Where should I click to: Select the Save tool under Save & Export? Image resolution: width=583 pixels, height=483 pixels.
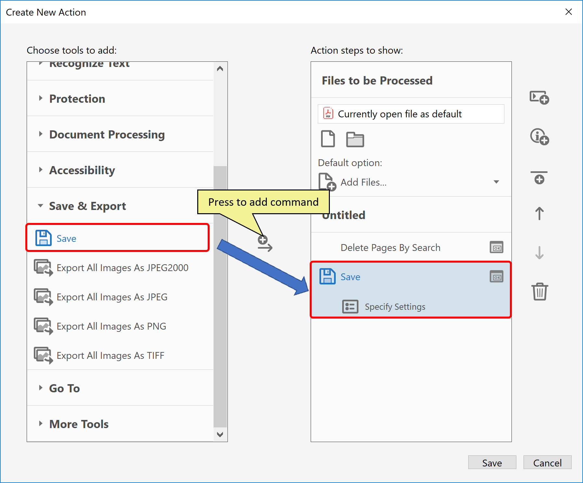[66, 238]
